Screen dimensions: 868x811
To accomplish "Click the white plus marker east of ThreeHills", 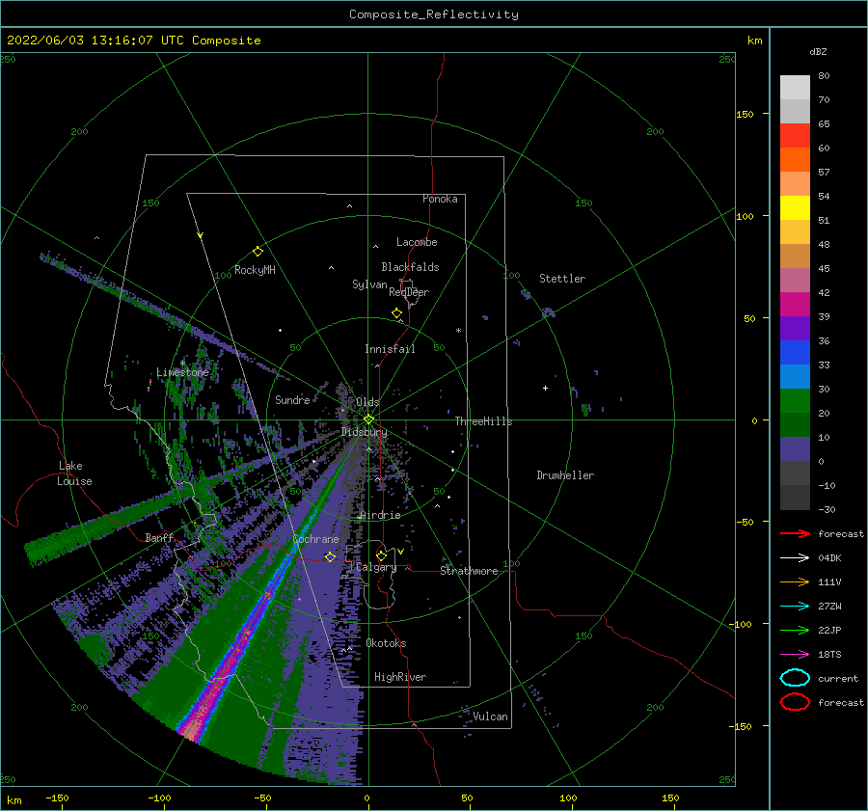I will pyautogui.click(x=545, y=388).
